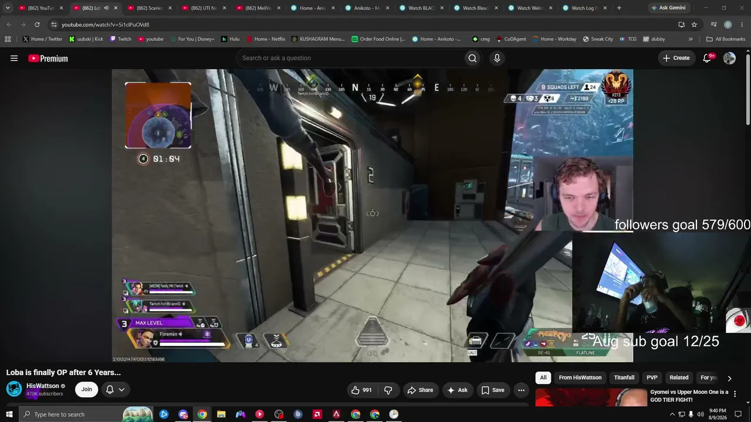Open Chrome apps grid in bookmarks bar
Image resolution: width=751 pixels, height=422 pixels.
pyautogui.click(x=8, y=39)
